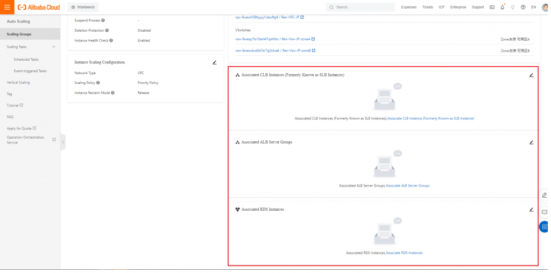
Task: Open the Ren-VPC-JP VPC link
Action: (x=270, y=17)
